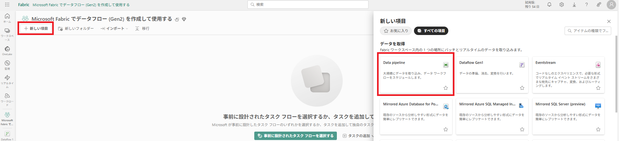Favorite Mirrored Azure Database for PostgreSQL star
This screenshot has height=141, width=619.
446,129
